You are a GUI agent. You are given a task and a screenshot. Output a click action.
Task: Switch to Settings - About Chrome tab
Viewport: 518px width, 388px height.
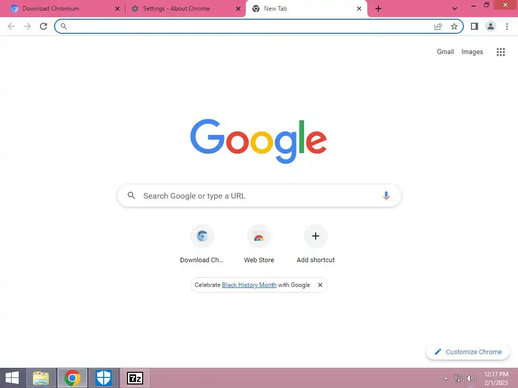185,9
